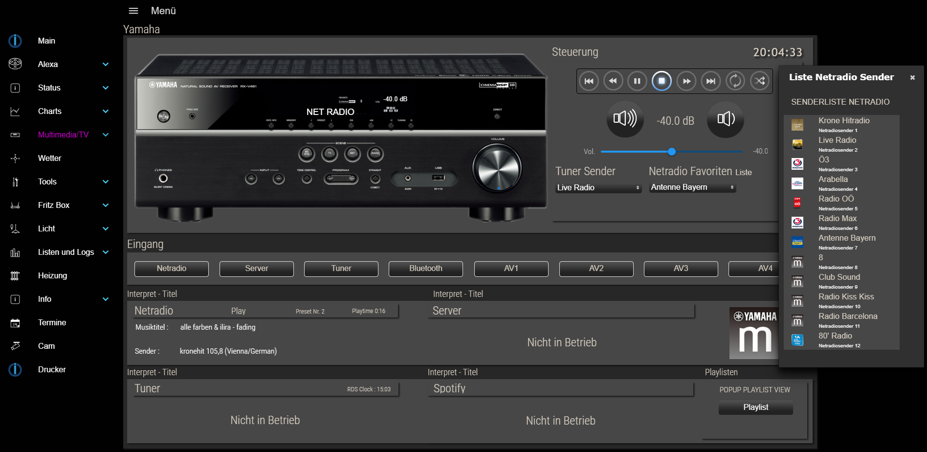
Task: Toggle shuffle mode icon
Action: (x=760, y=81)
